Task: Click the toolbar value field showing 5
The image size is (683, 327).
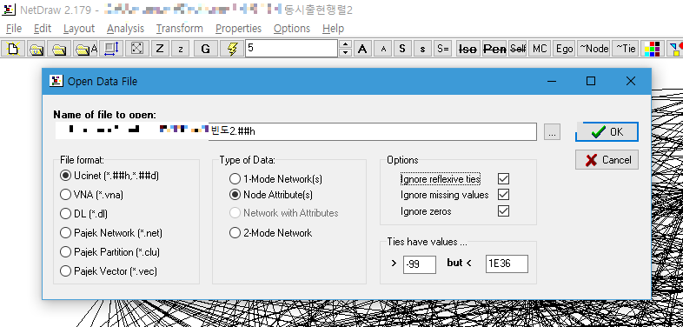Action: click(x=291, y=49)
